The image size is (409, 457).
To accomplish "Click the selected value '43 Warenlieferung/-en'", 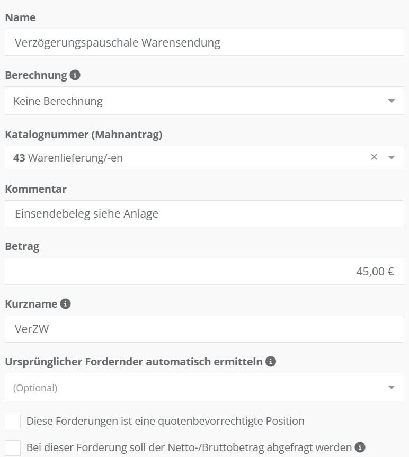I will click(68, 157).
